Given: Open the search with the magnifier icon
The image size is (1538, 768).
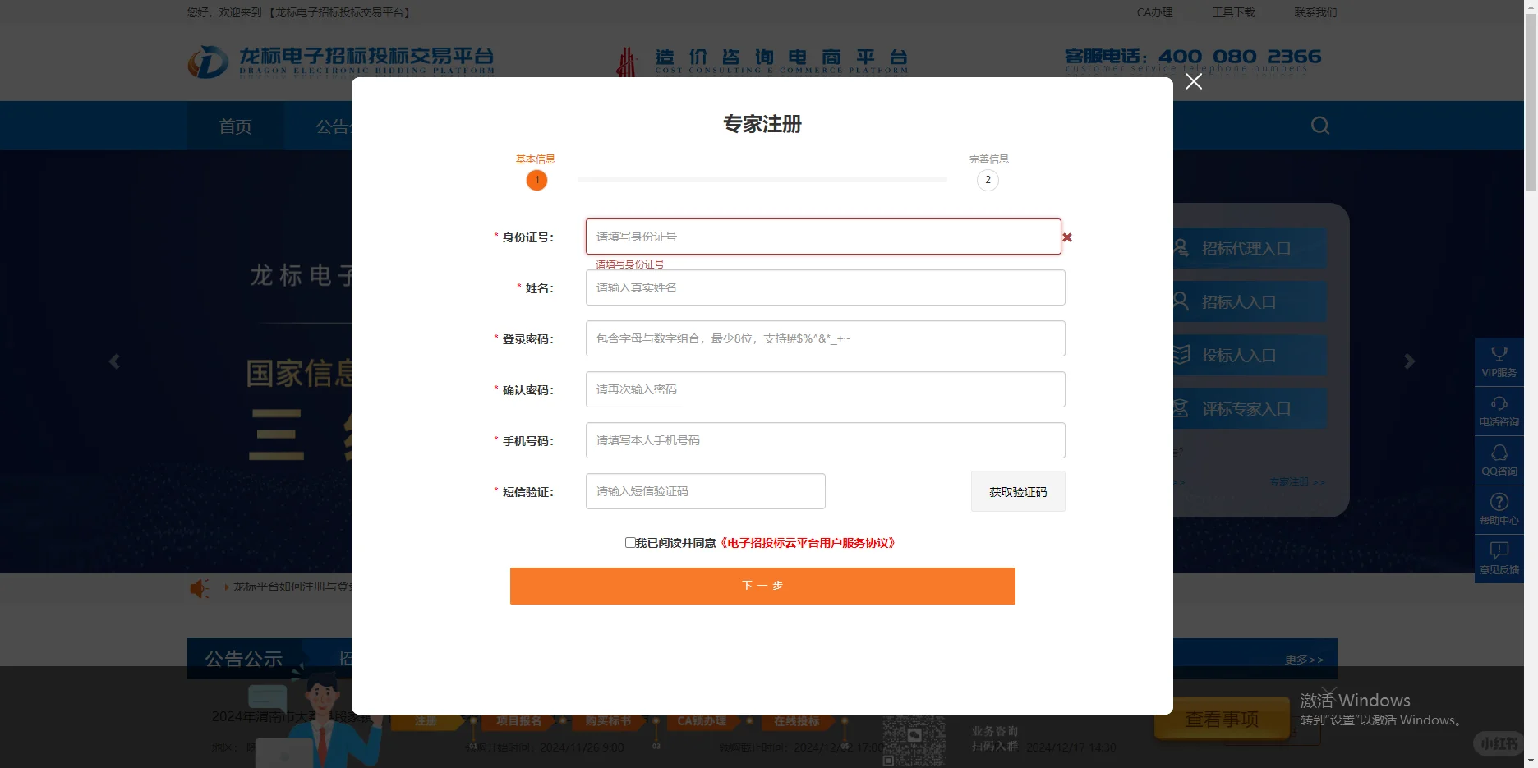Looking at the screenshot, I should 1319,125.
